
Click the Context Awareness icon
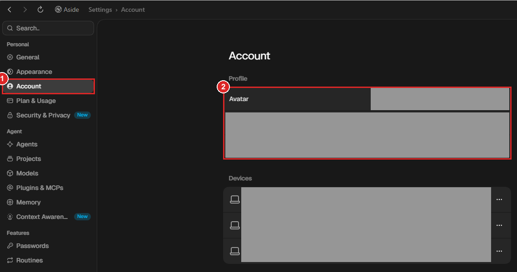tap(10, 217)
